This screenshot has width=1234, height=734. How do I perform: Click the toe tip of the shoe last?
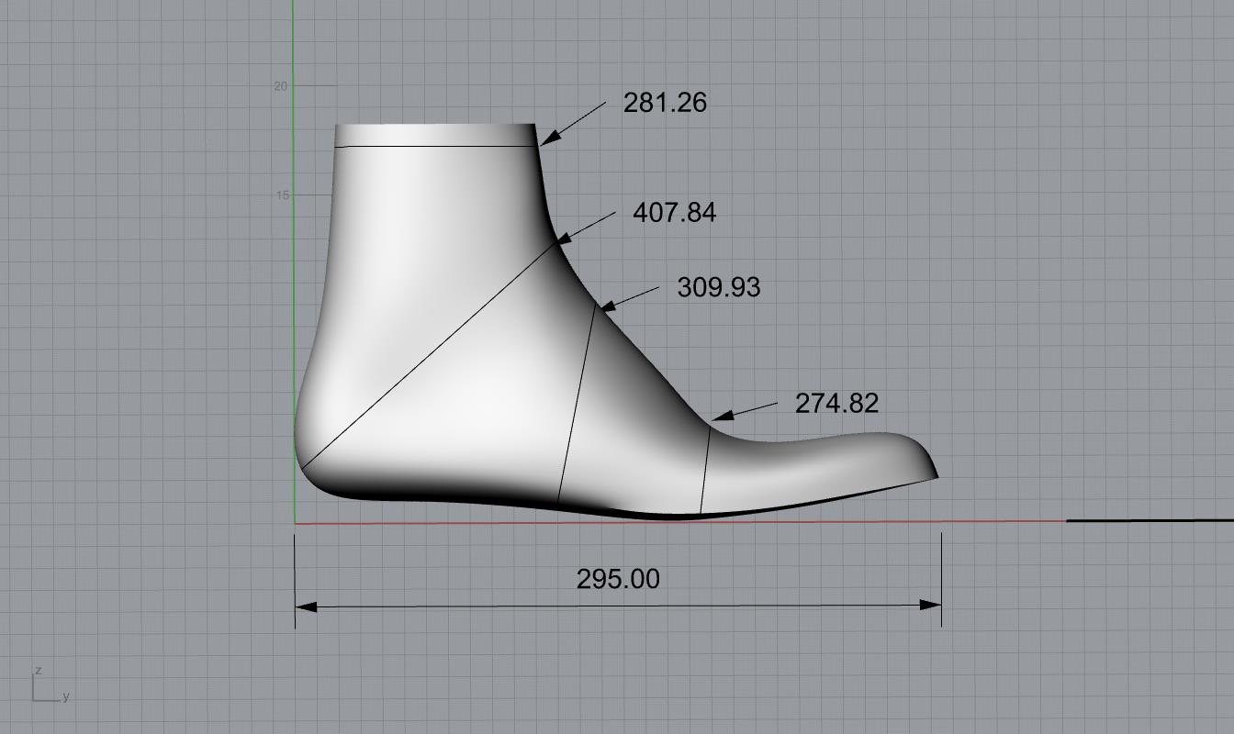935,475
